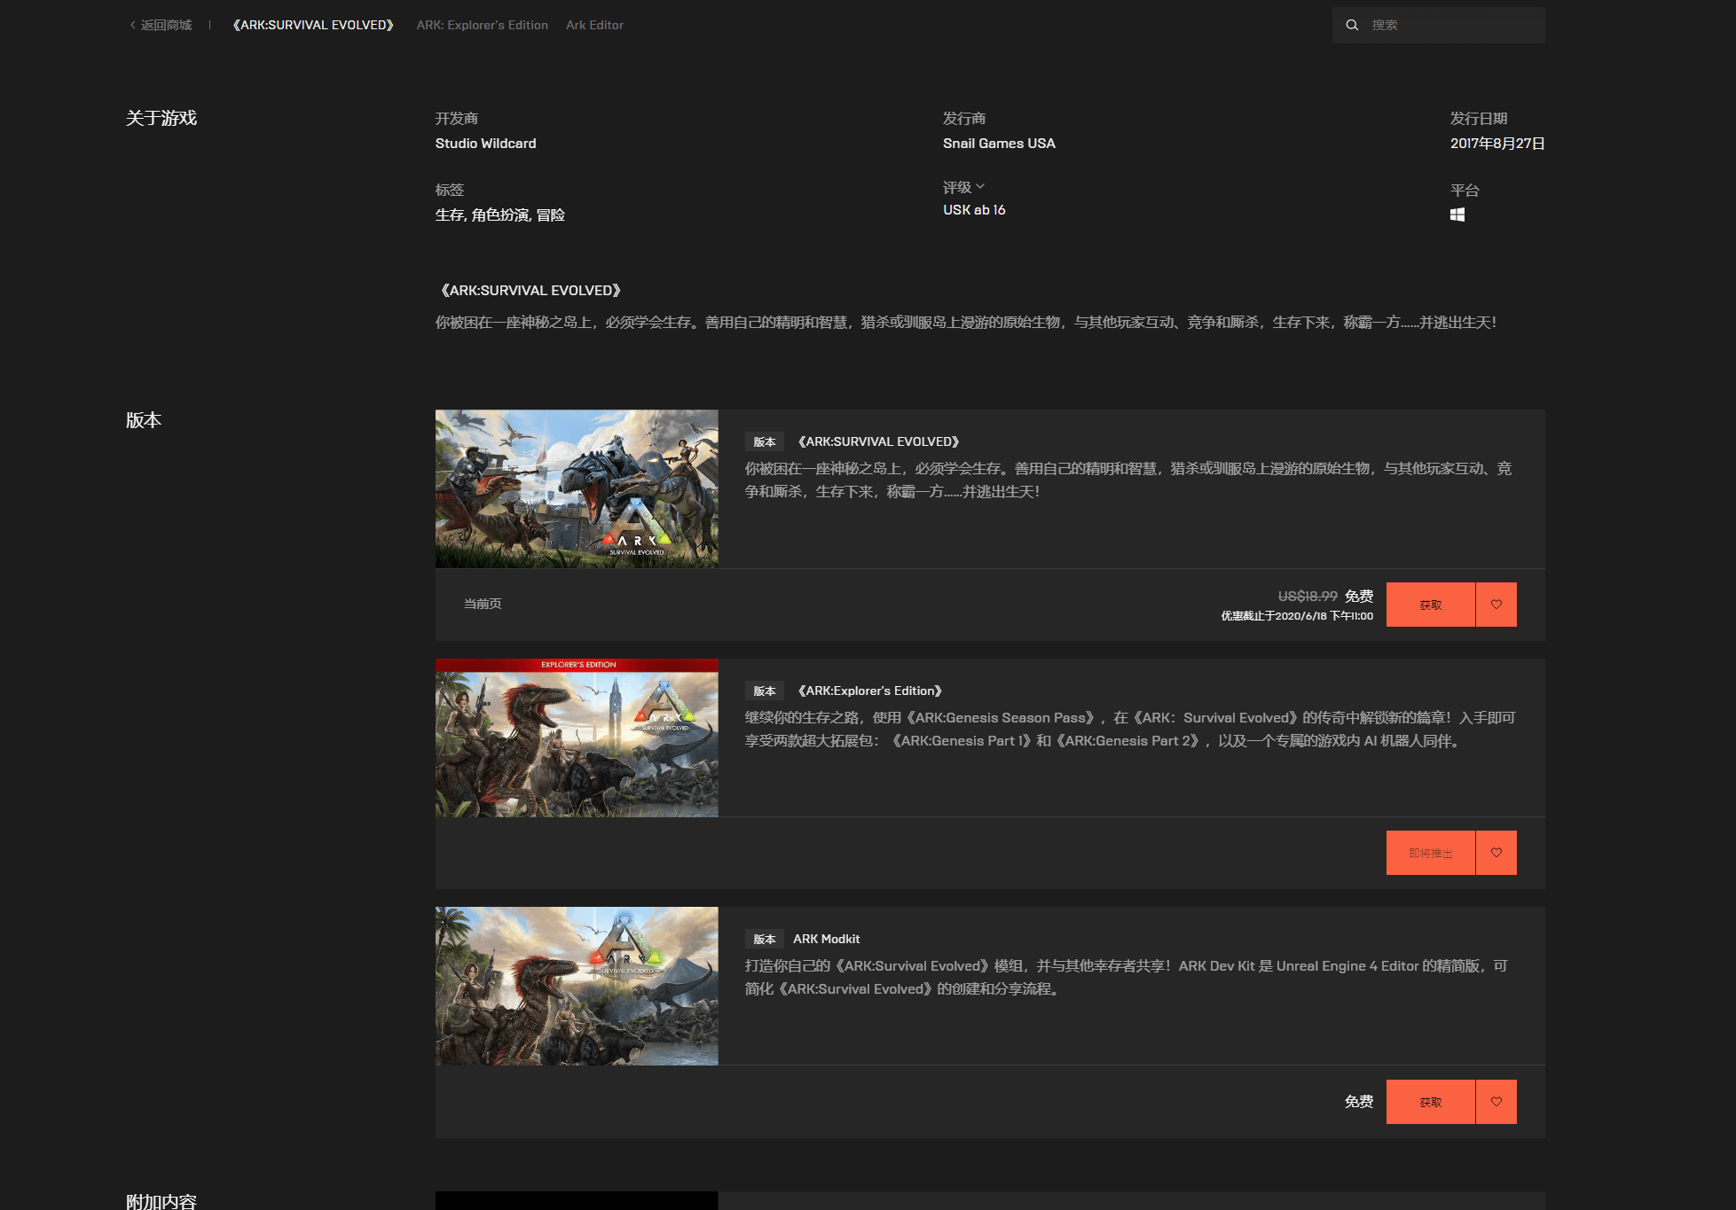Image resolution: width=1736 pixels, height=1210 pixels.
Task: Click the US$18.99 crossed-out price
Action: click(1308, 597)
